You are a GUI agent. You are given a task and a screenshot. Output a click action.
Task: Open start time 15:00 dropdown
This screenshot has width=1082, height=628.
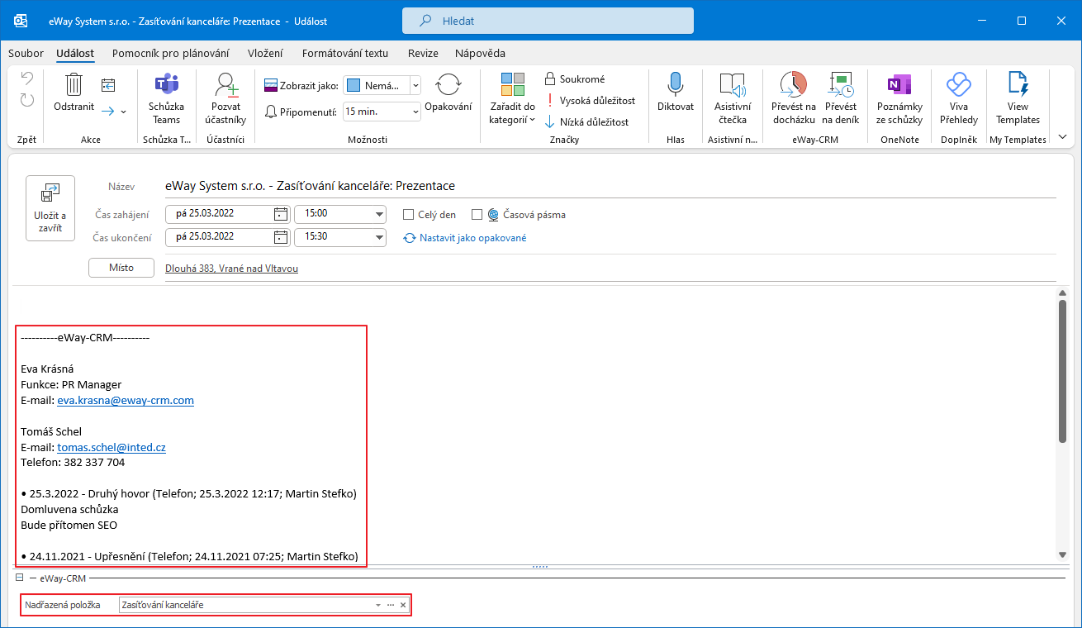pyautogui.click(x=379, y=214)
